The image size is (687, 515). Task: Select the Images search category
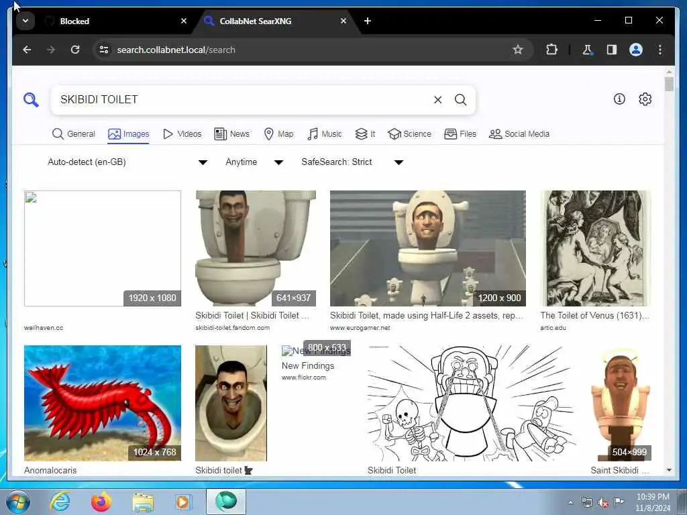point(128,134)
